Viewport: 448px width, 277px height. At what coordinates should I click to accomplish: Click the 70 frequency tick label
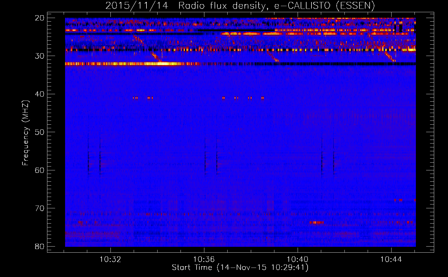pos(40,208)
